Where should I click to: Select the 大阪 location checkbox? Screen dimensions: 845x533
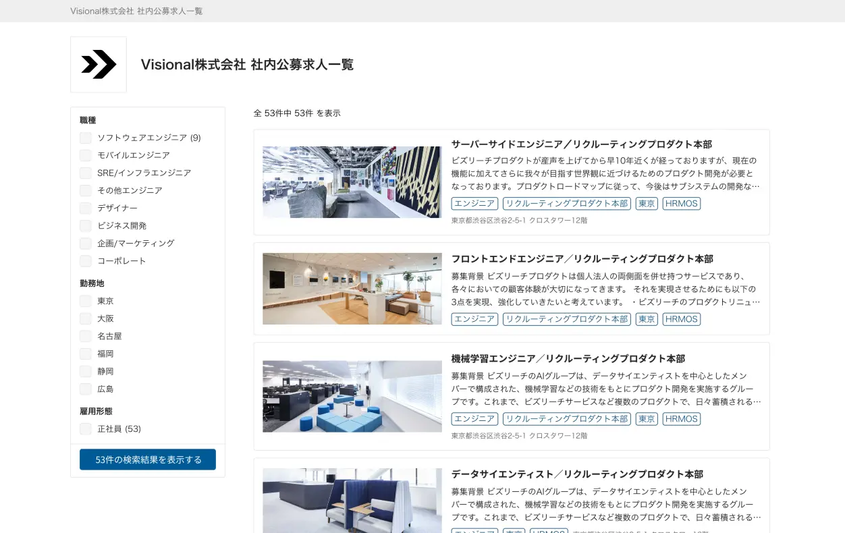tap(86, 318)
